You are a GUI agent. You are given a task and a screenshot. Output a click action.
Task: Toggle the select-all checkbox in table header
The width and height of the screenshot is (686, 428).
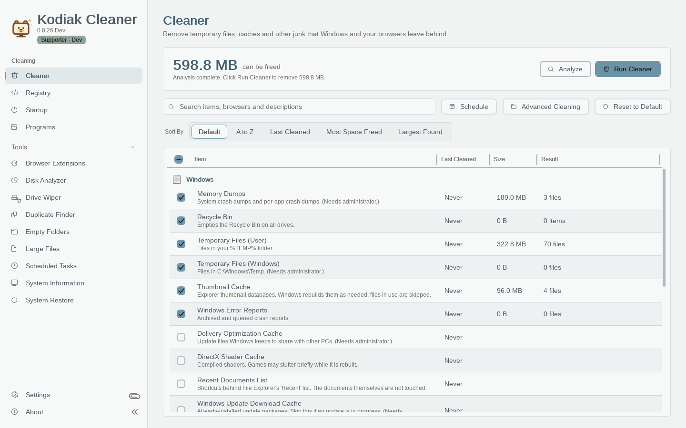click(179, 159)
